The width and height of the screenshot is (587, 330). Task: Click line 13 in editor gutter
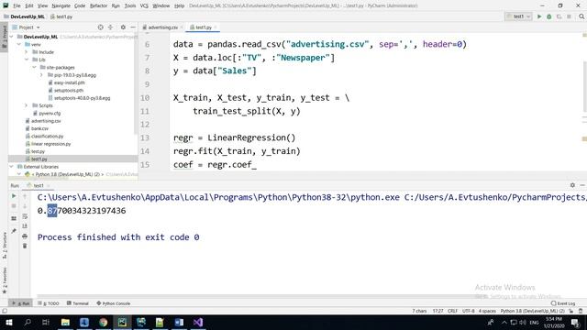(x=145, y=137)
